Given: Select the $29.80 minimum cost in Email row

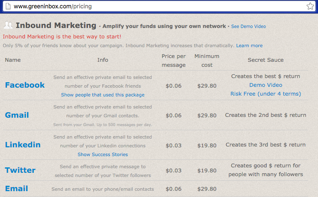Looking at the screenshot, I should (x=207, y=189).
